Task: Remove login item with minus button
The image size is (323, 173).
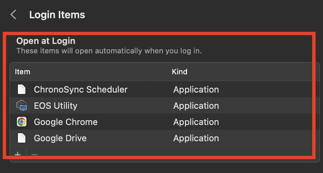Action: pyautogui.click(x=34, y=154)
